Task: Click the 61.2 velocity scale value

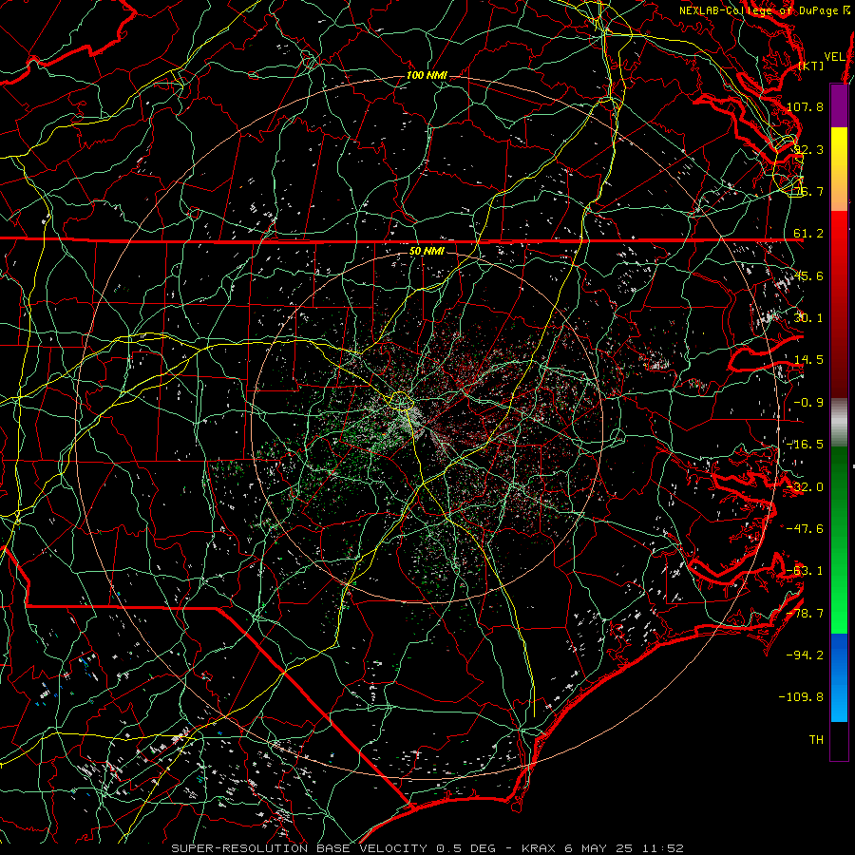Action: point(808,234)
